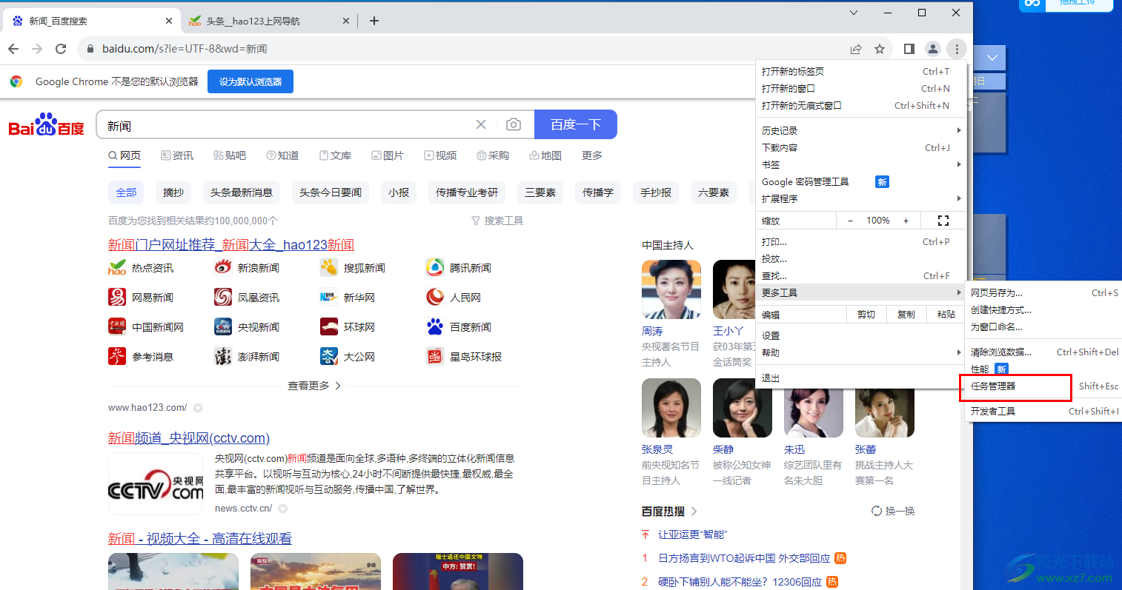Open 张泉灵 host photo
This screenshot has width=1122, height=590.
(671, 408)
